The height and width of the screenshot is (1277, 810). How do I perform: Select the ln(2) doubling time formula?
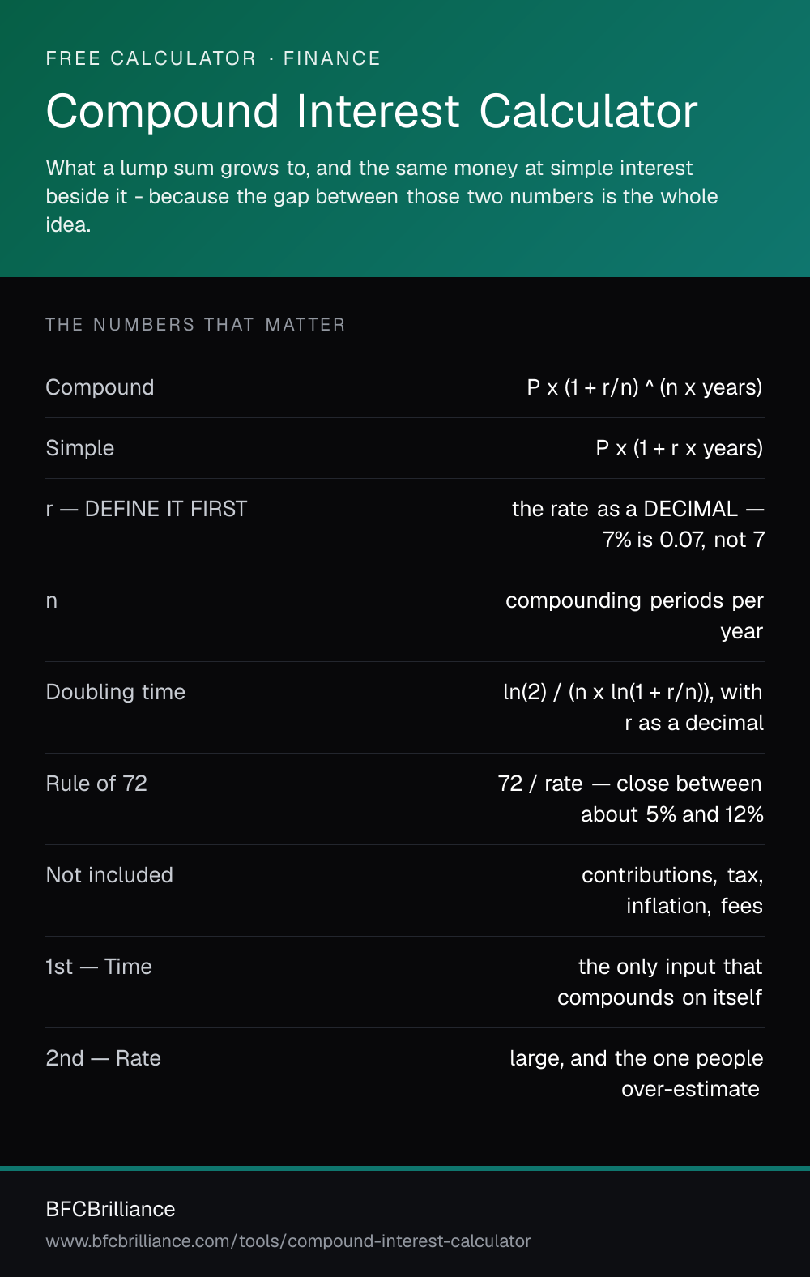pyautogui.click(x=633, y=707)
